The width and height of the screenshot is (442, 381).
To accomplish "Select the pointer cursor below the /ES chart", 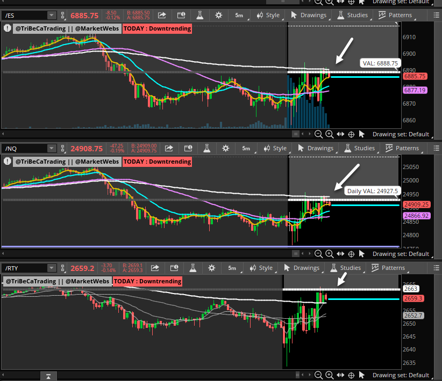I will pyautogui.click(x=362, y=134).
